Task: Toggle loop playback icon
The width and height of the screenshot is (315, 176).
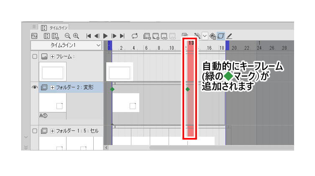Action: click(x=135, y=36)
